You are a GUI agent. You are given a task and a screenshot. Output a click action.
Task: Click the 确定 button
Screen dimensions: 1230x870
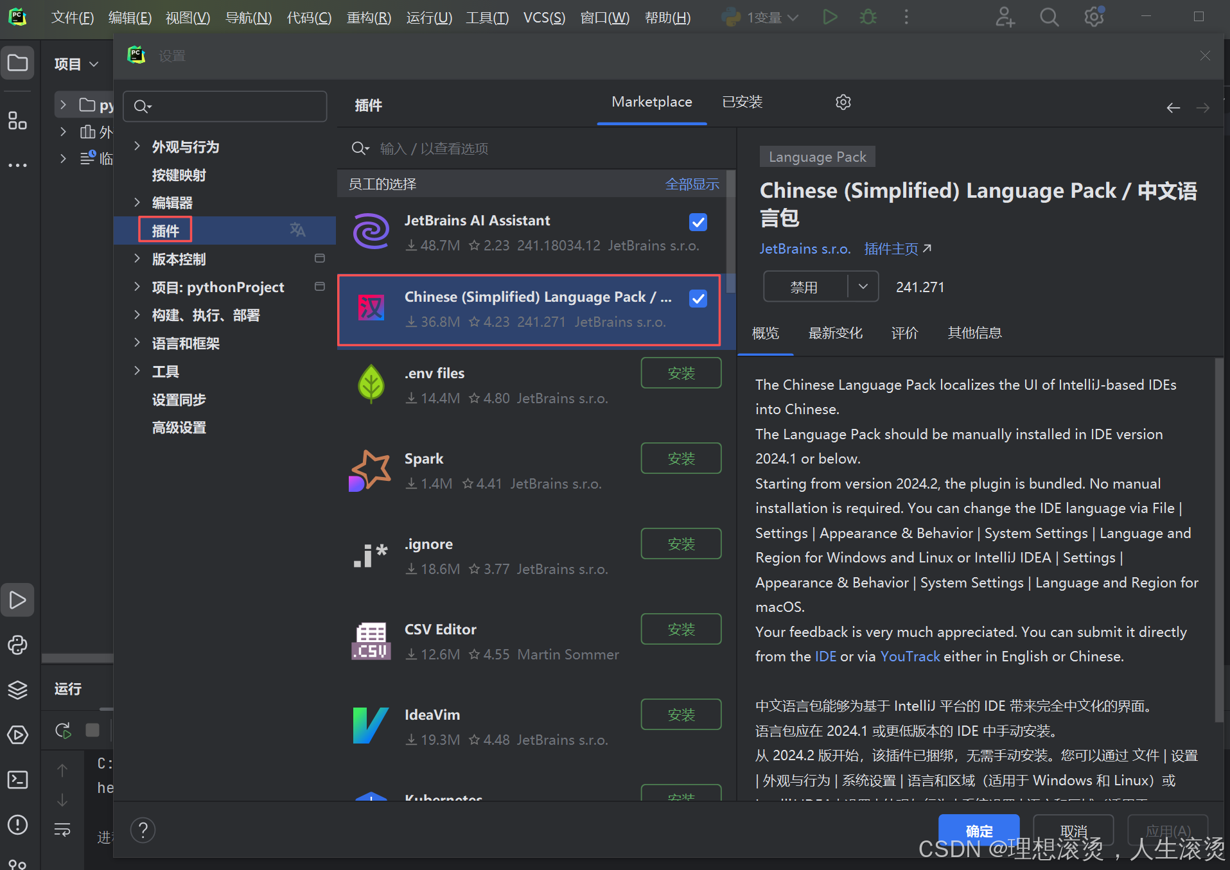[979, 831]
